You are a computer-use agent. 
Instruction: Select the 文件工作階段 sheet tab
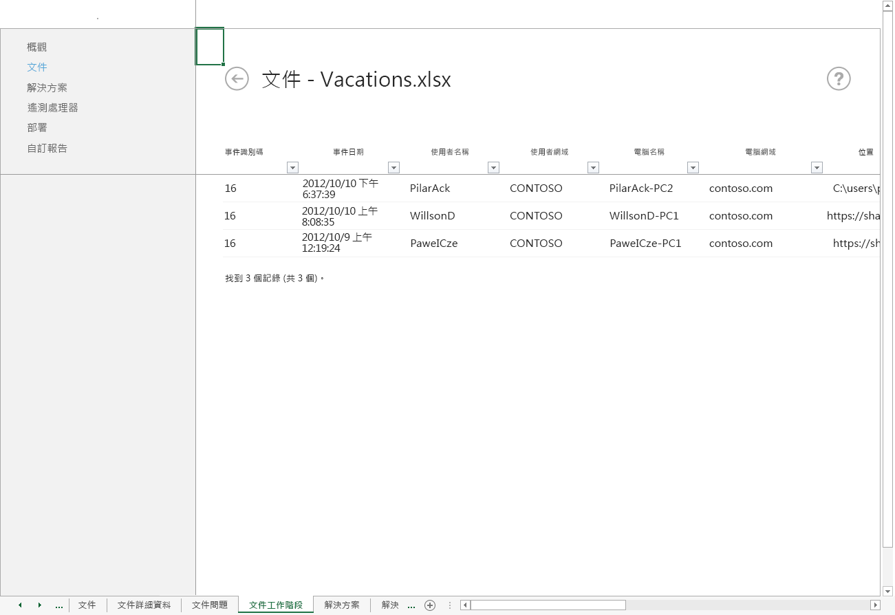pos(276,605)
